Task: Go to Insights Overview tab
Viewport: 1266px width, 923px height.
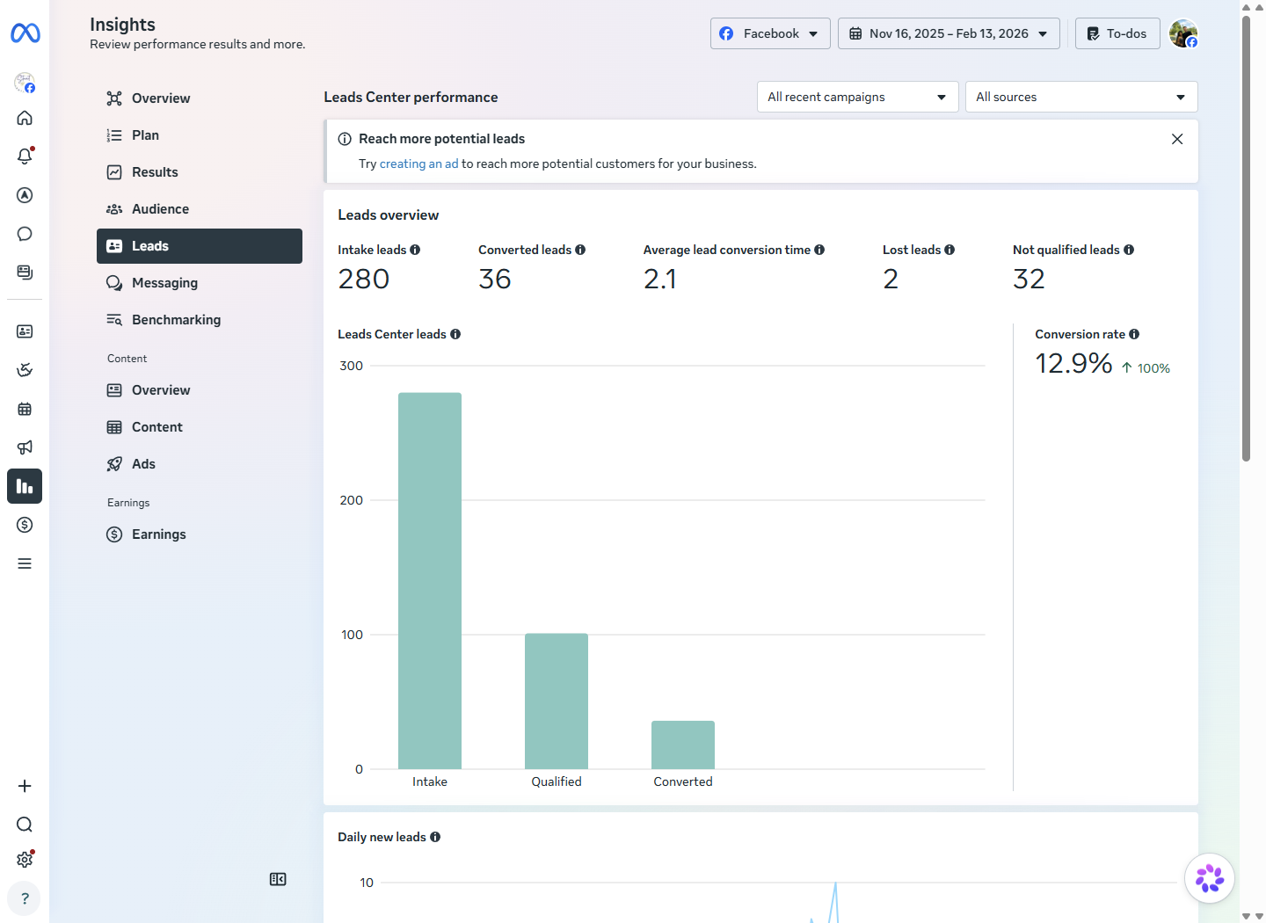Action: (x=200, y=98)
